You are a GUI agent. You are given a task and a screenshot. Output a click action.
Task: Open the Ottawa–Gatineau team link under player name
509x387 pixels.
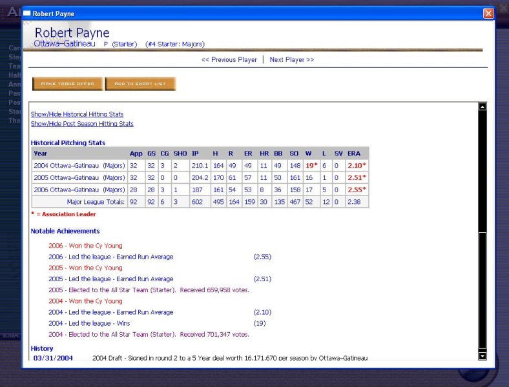(65, 44)
